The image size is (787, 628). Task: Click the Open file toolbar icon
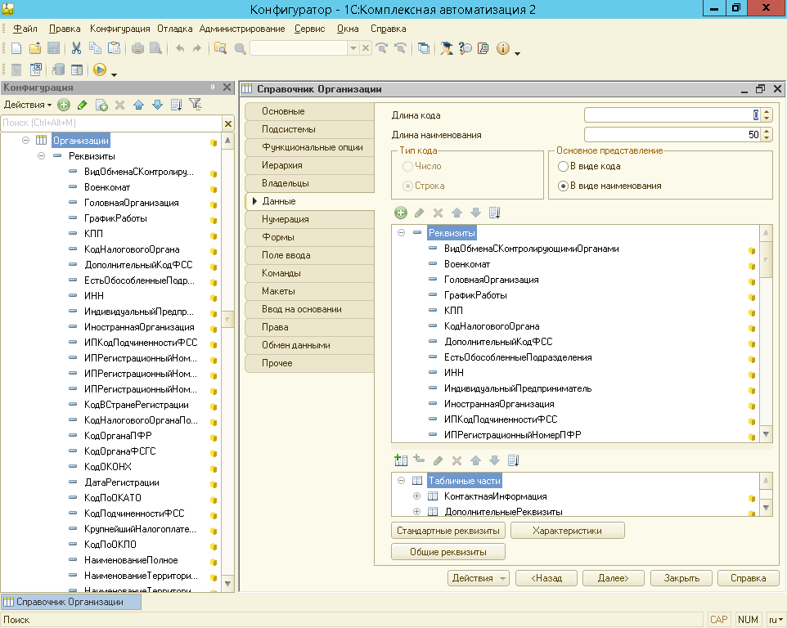[34, 48]
